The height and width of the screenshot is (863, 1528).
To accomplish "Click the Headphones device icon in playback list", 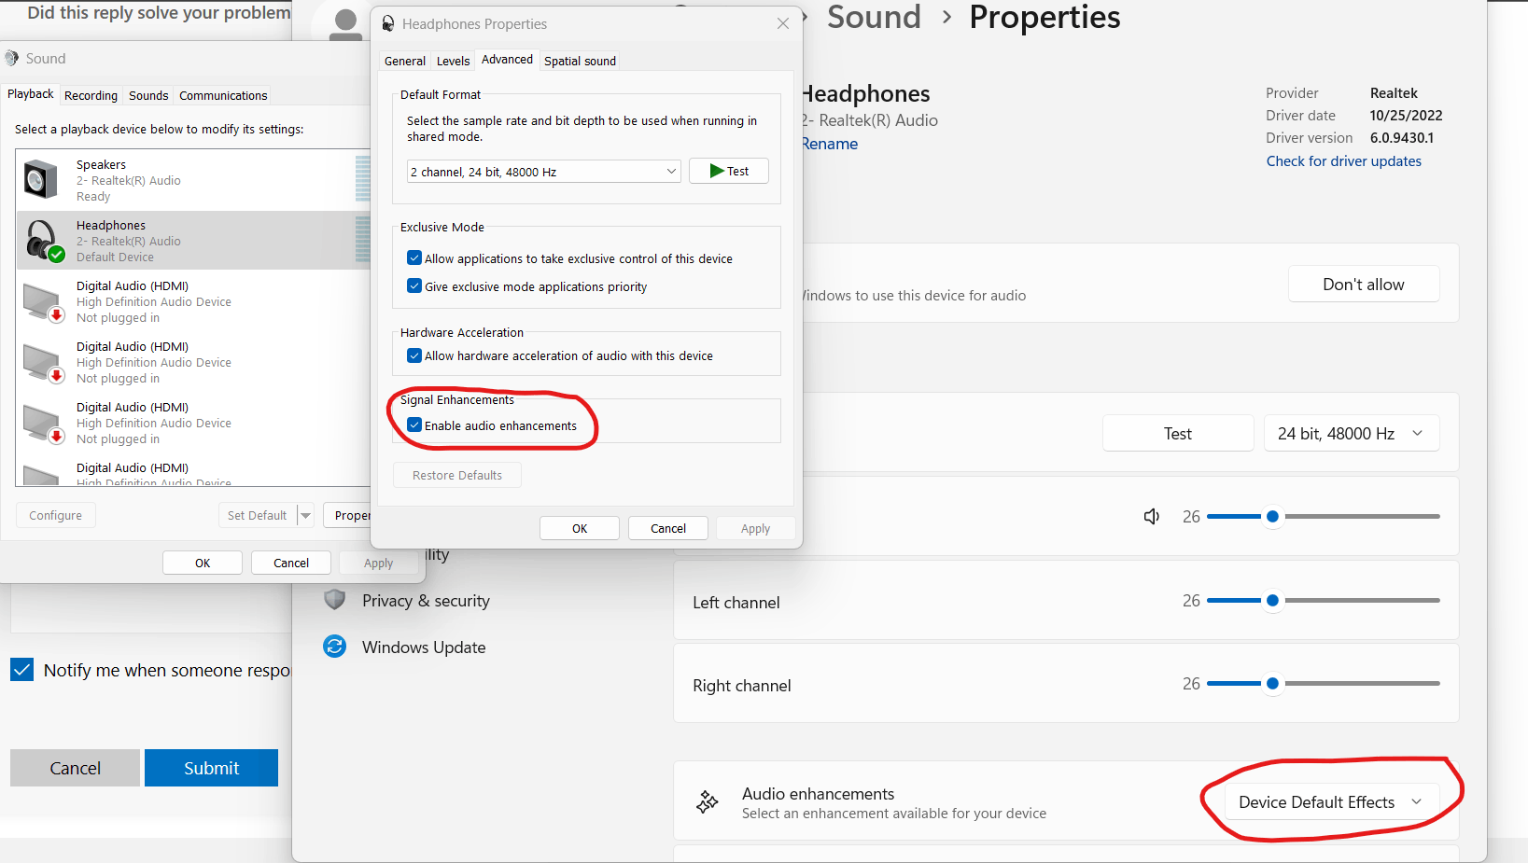I will (43, 241).
